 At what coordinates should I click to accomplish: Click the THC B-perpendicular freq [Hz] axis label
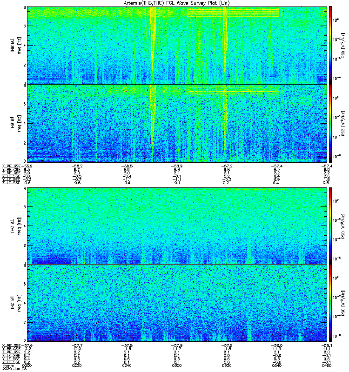pos(19,226)
